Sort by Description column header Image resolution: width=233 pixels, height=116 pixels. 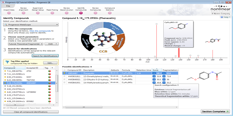tap(96, 70)
